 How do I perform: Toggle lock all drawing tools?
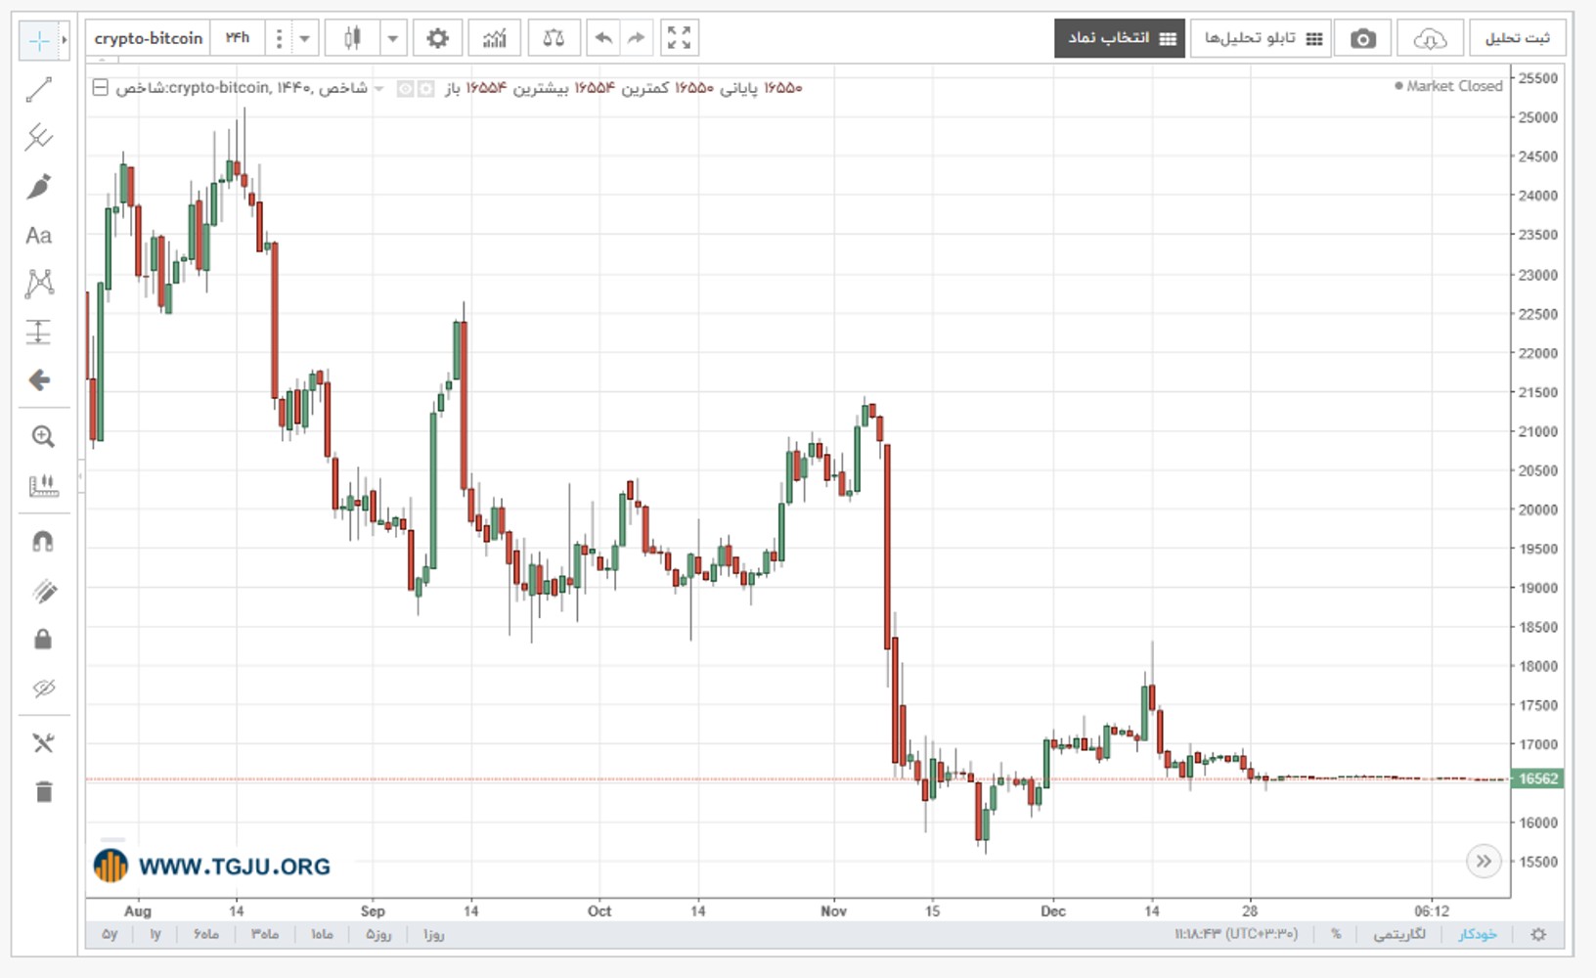43,640
